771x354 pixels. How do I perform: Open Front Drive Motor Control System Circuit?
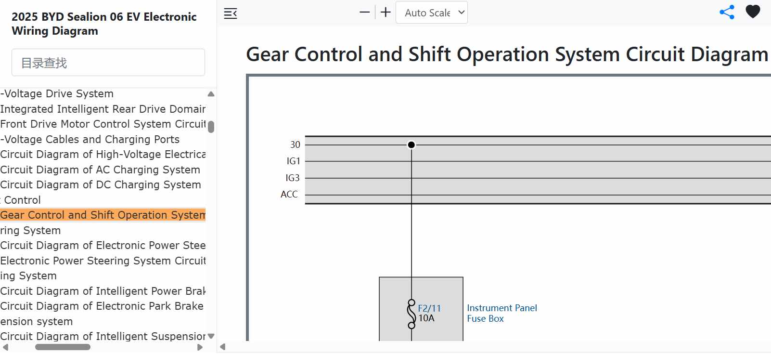point(103,124)
